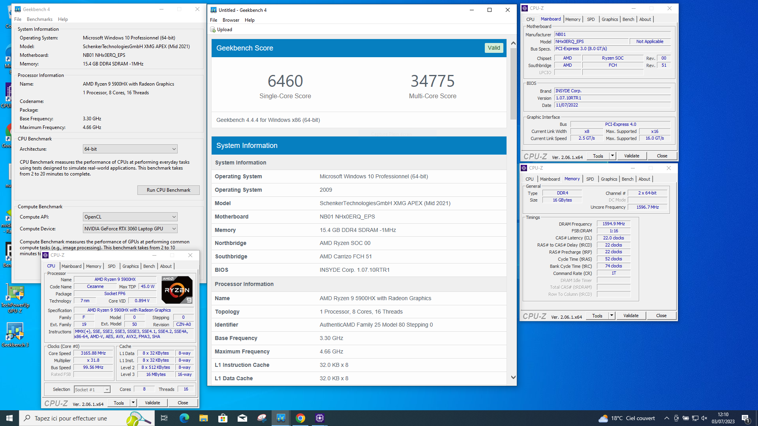Click the BIOS Version field 1.07.10RTR1

[x=612, y=98]
